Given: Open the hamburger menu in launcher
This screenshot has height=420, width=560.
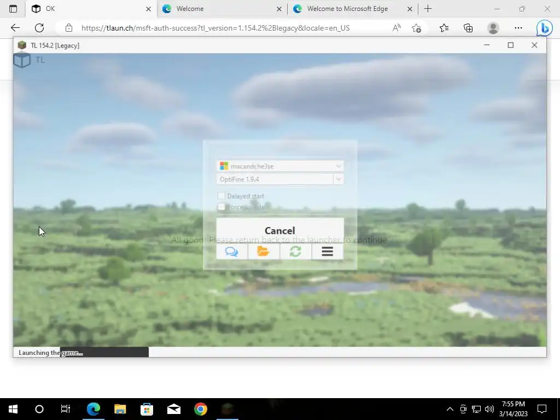Looking at the screenshot, I should coord(328,252).
